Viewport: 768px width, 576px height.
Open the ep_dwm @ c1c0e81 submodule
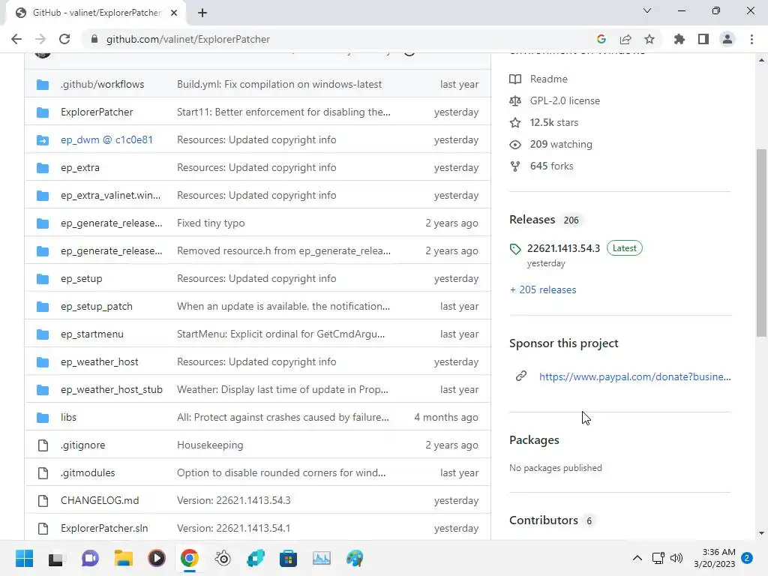point(106,139)
